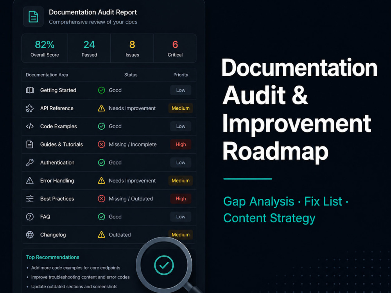Click the code brackets icon for Code Examples

[30, 126]
